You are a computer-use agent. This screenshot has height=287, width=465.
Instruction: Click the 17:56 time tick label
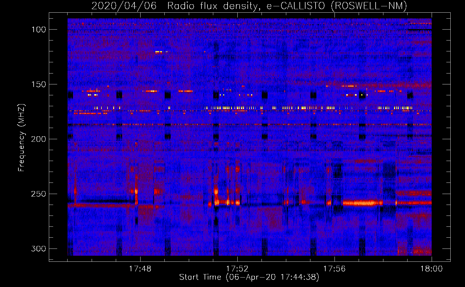pos(335,269)
